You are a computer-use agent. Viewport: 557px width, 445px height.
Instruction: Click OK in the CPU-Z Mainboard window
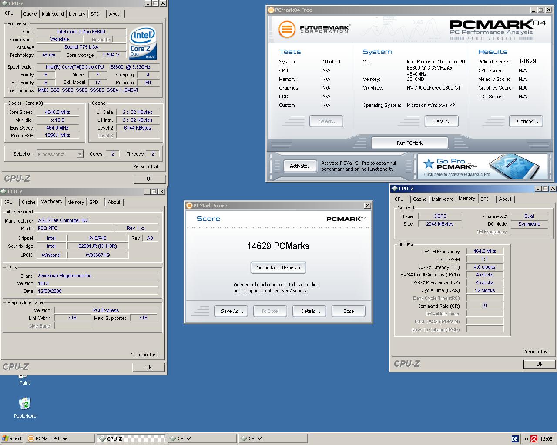[148, 367]
